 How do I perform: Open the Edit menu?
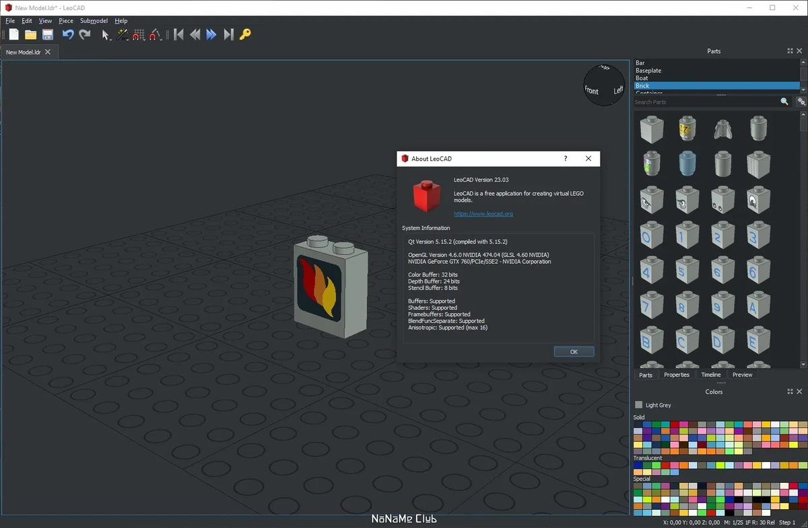click(x=27, y=21)
